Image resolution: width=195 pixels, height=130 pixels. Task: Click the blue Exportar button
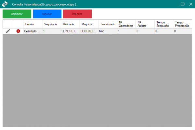47,14
